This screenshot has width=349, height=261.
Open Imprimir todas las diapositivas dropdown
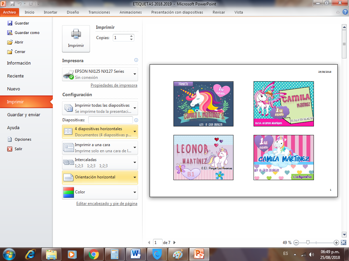click(x=100, y=108)
